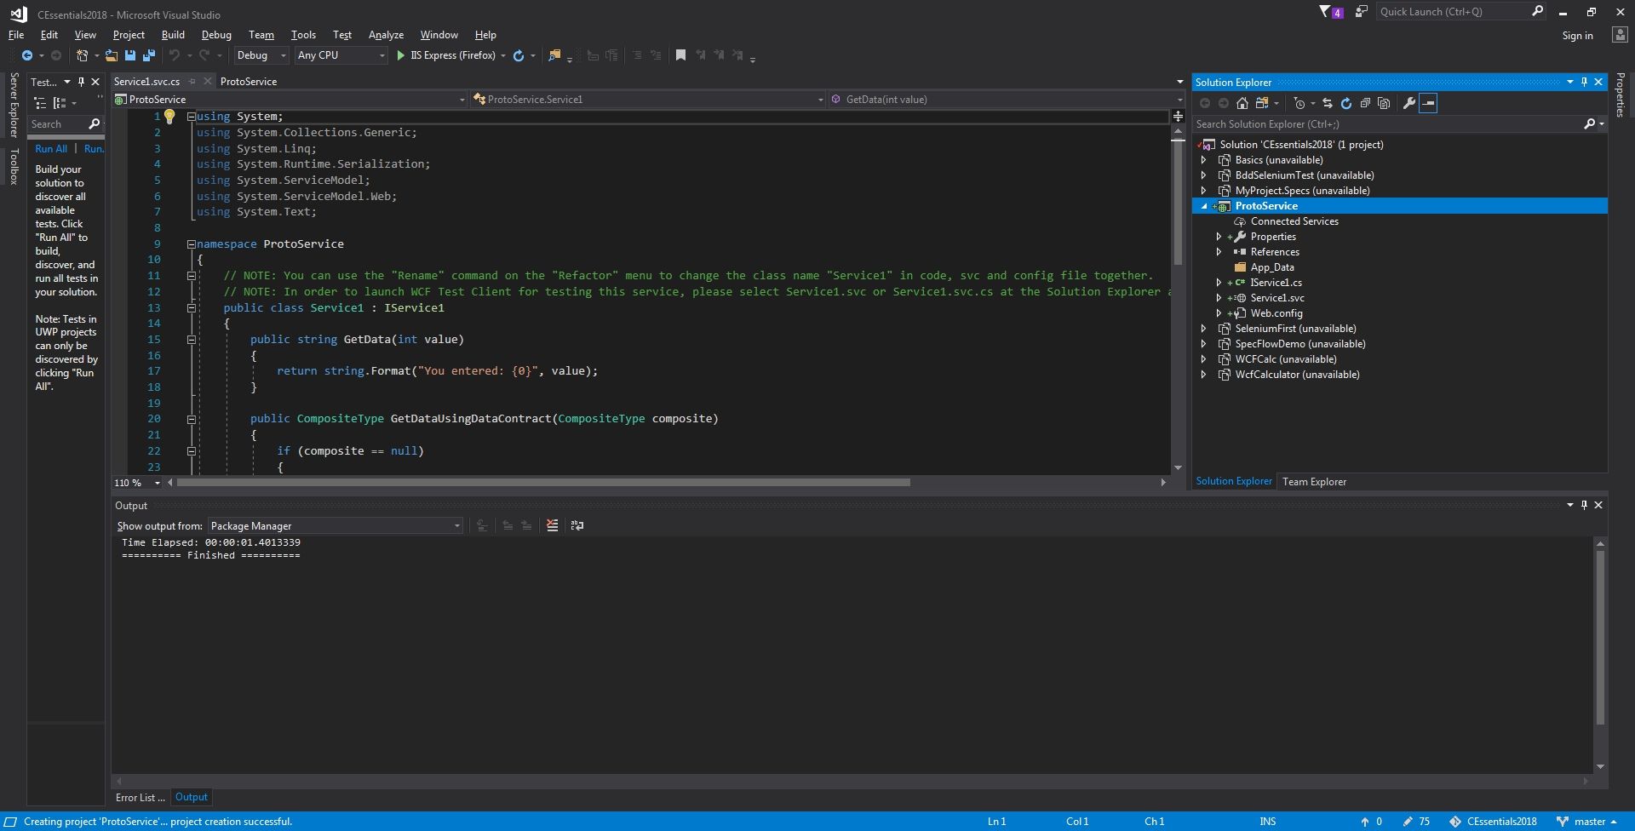Open the GetData member navigation dropdown
1635x831 pixels.
(x=1007, y=100)
